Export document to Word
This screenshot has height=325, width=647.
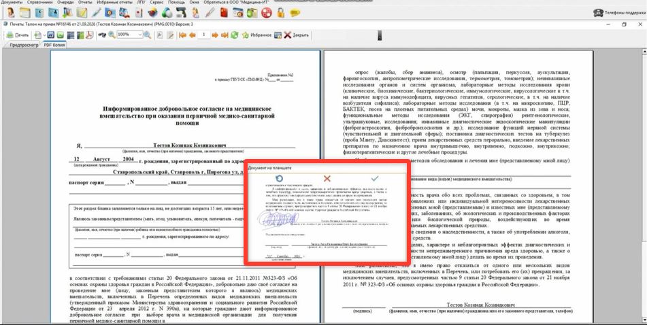point(51,35)
